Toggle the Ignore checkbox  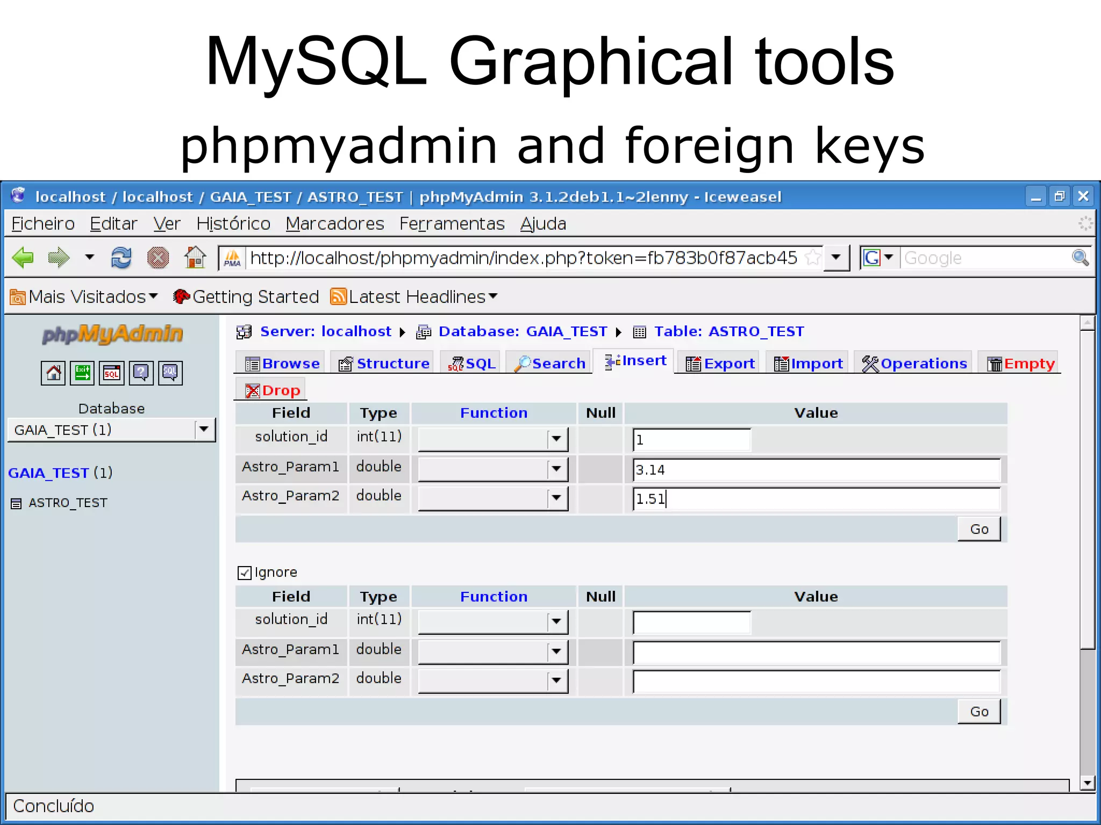click(x=244, y=573)
